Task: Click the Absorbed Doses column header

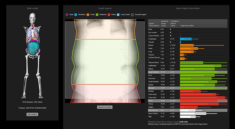Action: coord(164,24)
